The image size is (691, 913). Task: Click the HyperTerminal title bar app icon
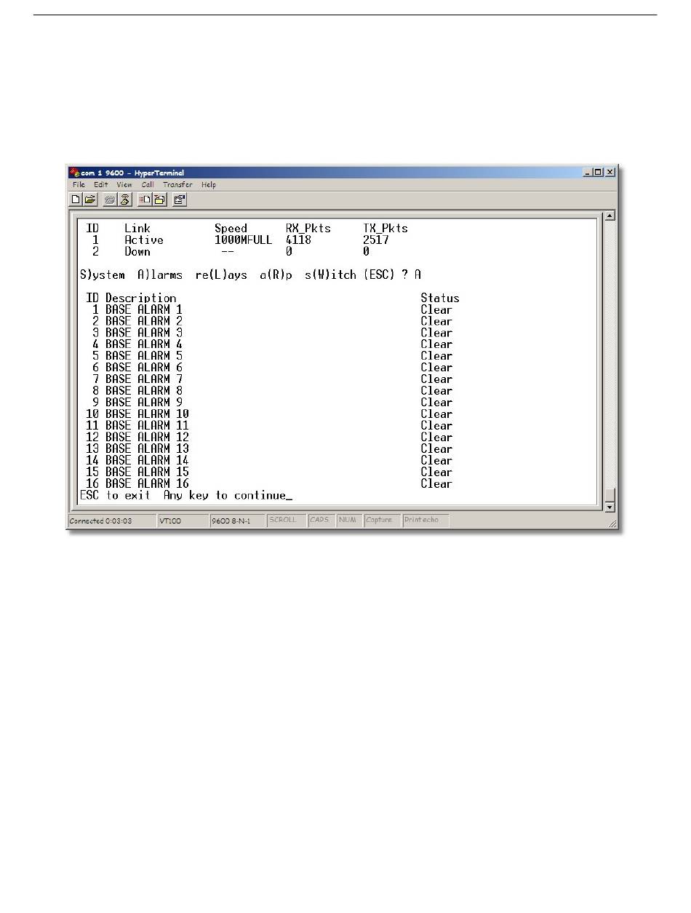click(x=74, y=173)
